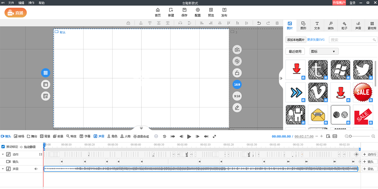Jump to timeline end button
378x189 pixels.
tap(206, 136)
